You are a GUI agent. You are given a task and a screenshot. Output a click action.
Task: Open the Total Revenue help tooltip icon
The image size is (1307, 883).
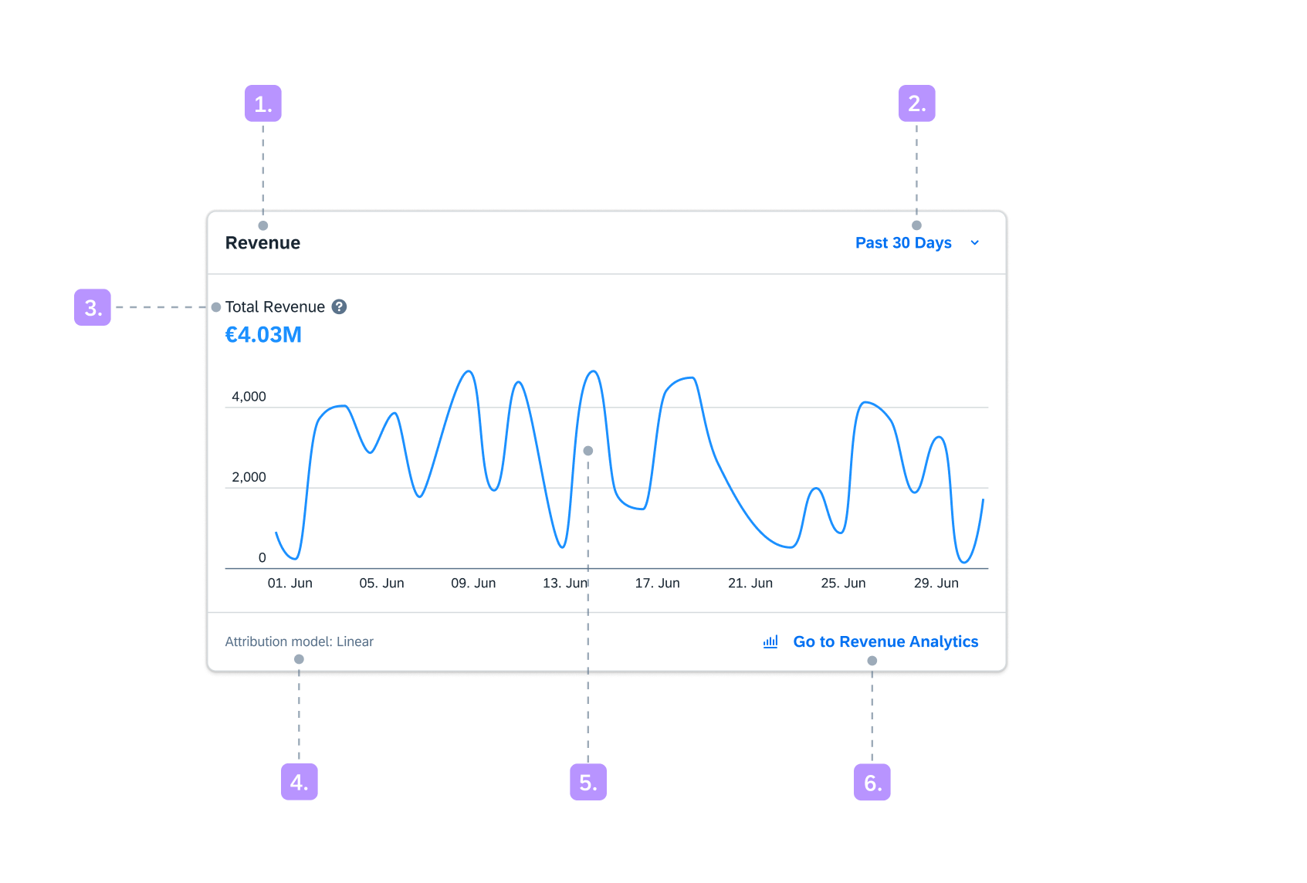point(340,306)
